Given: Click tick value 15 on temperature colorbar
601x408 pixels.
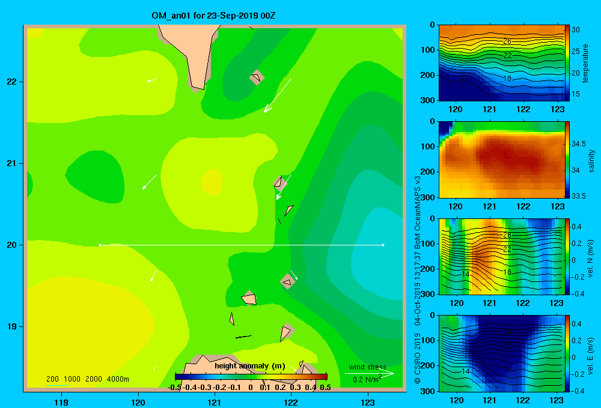Looking at the screenshot, I should [575, 94].
